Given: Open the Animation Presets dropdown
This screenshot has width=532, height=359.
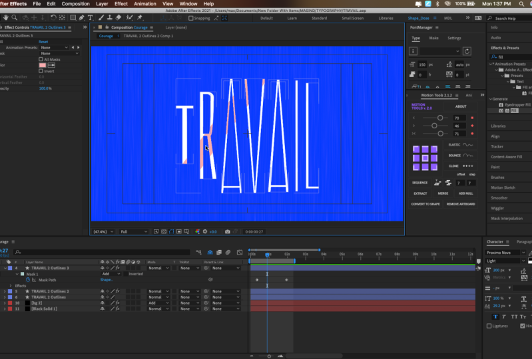Looking at the screenshot, I should pyautogui.click(x=55, y=47).
